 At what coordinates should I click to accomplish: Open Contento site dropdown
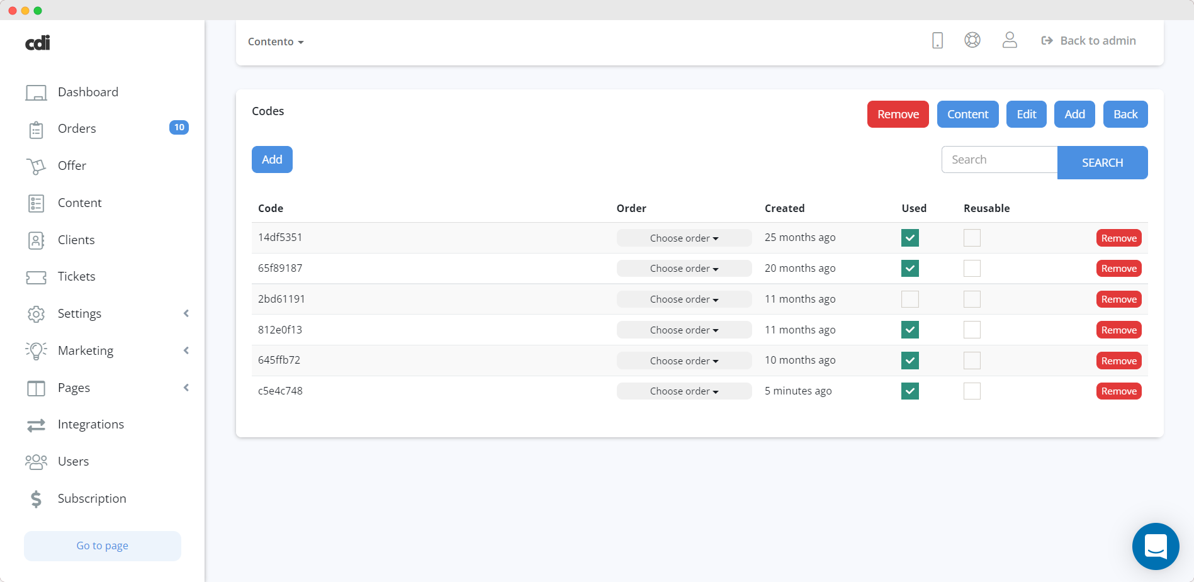(x=276, y=42)
